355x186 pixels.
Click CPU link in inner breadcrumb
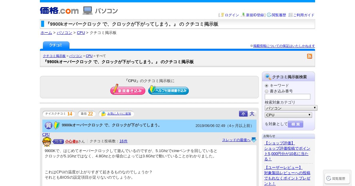tap(89, 56)
